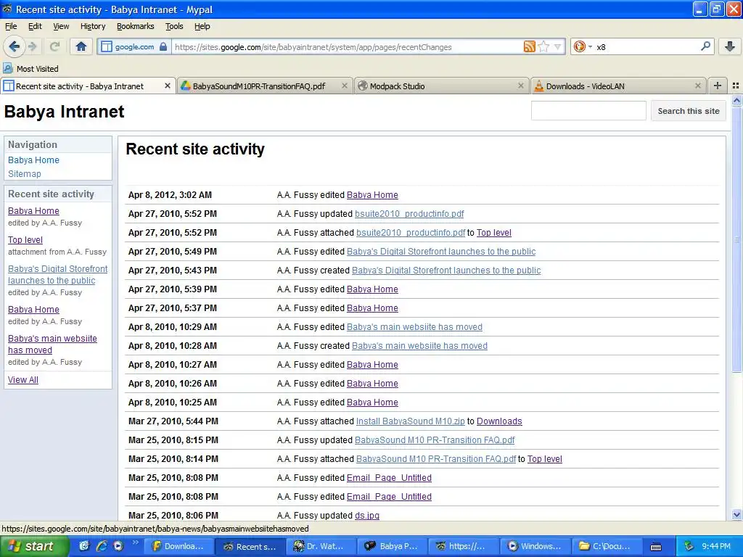
Task: Open the Edit menu
Action: point(35,26)
